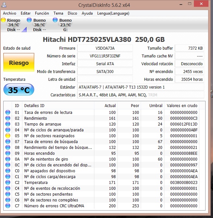Click the Firmware value field V5DOA73A
Image resolution: width=213 pixels, height=218 pixels.
(105, 48)
